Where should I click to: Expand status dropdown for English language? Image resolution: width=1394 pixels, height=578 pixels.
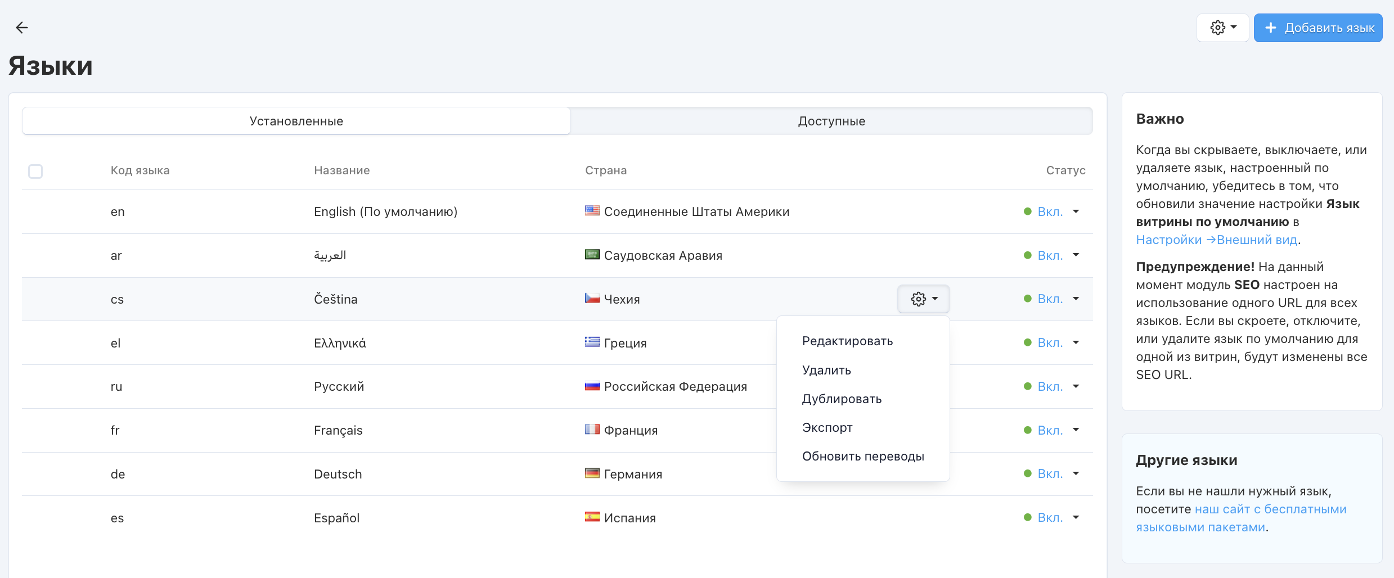point(1075,211)
